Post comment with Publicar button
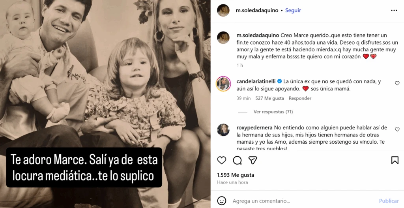 389,201
